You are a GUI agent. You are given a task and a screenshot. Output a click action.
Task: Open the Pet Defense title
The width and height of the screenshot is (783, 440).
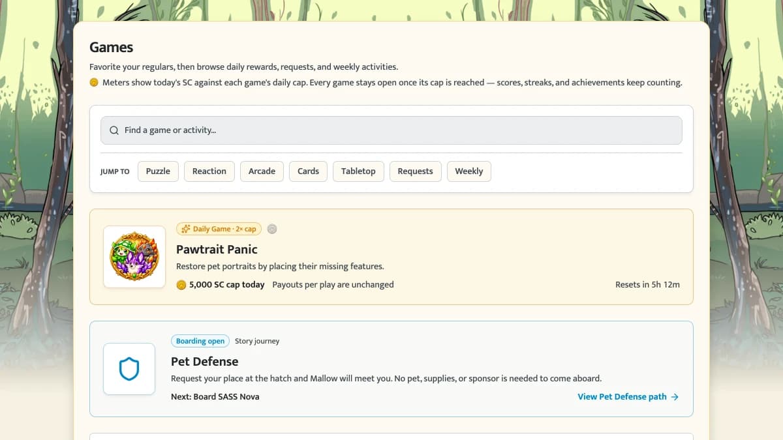click(204, 361)
